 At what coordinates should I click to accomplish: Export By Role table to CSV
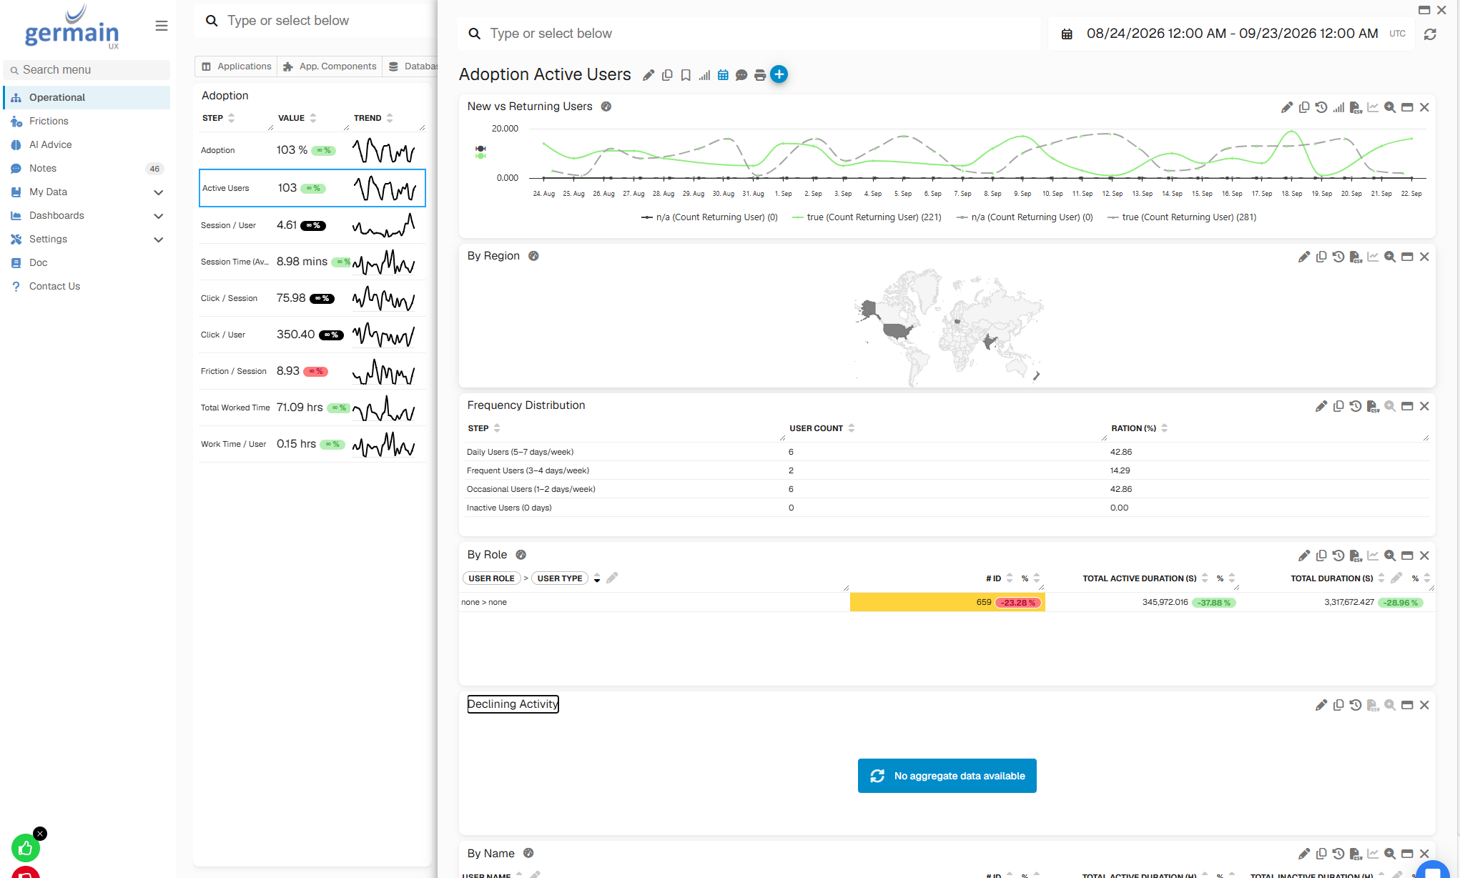[x=1356, y=556]
